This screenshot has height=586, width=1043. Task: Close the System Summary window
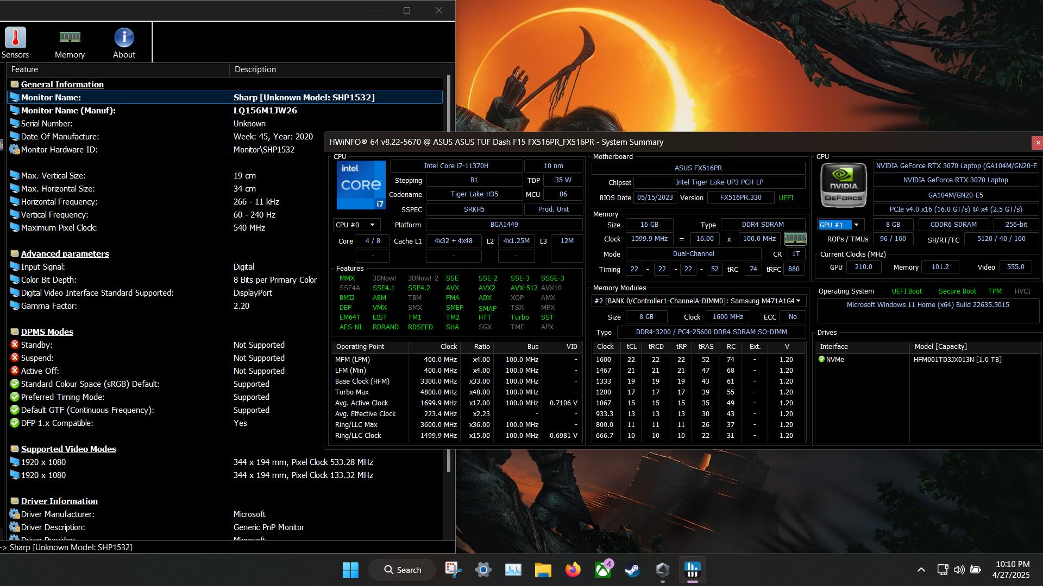click(1038, 143)
